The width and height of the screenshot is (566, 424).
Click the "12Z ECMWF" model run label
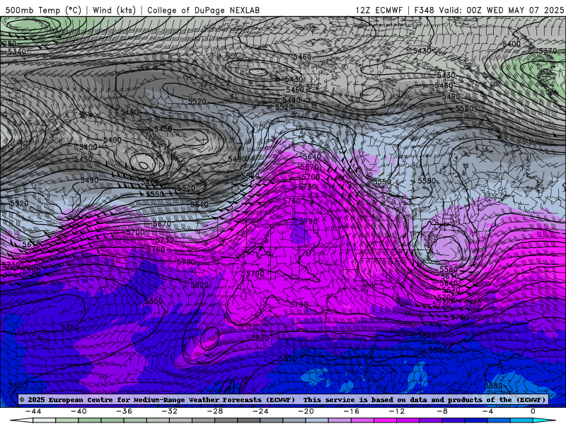coord(379,10)
